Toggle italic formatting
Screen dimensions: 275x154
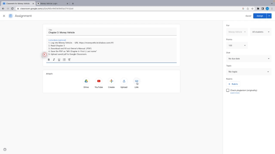pyautogui.click(x=54, y=60)
